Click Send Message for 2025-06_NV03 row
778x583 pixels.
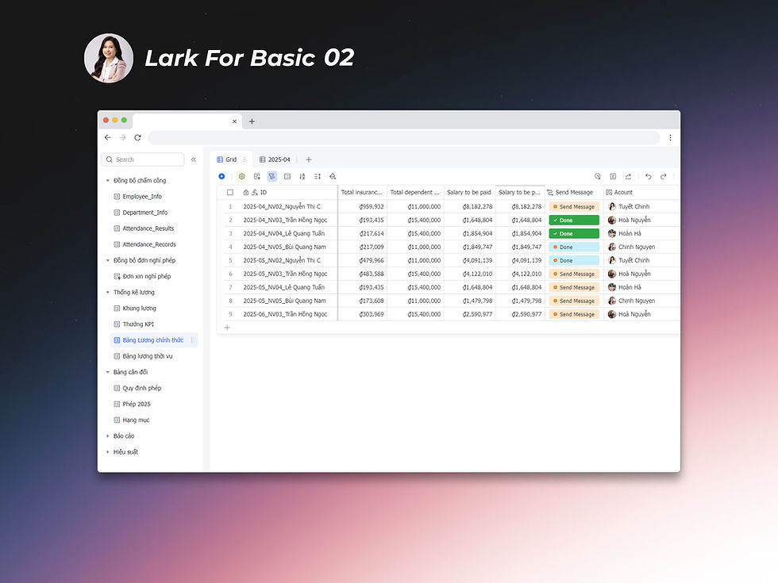coord(574,314)
